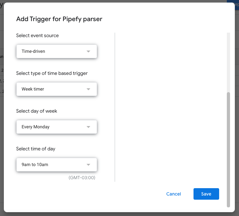Click Cancel to dismiss the trigger dialog
Screen dimensions: 239x216
(x=173, y=194)
